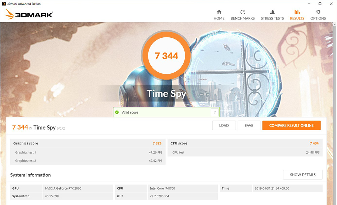Open the OPTIONS tab label
This screenshot has width=337, height=205.
[318, 19]
